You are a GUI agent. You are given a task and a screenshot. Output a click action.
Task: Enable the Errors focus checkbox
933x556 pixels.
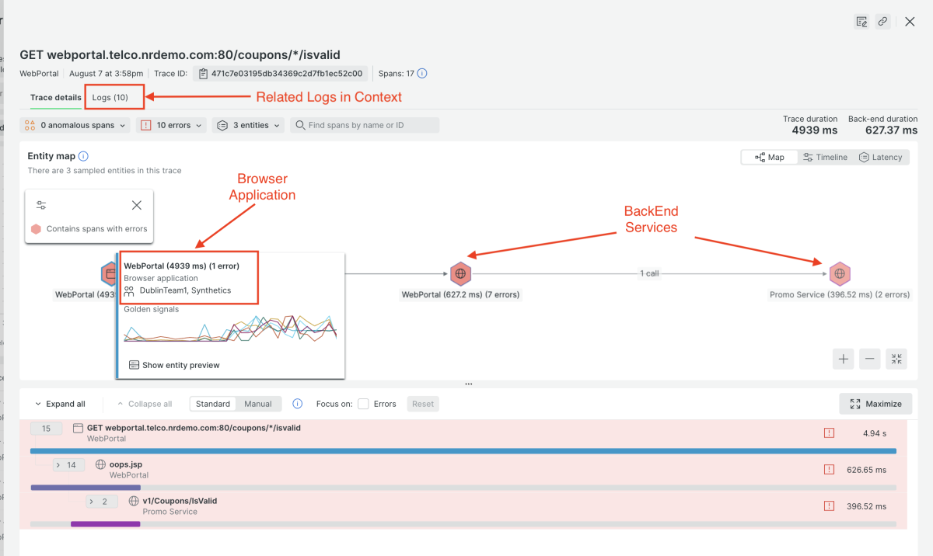point(363,403)
